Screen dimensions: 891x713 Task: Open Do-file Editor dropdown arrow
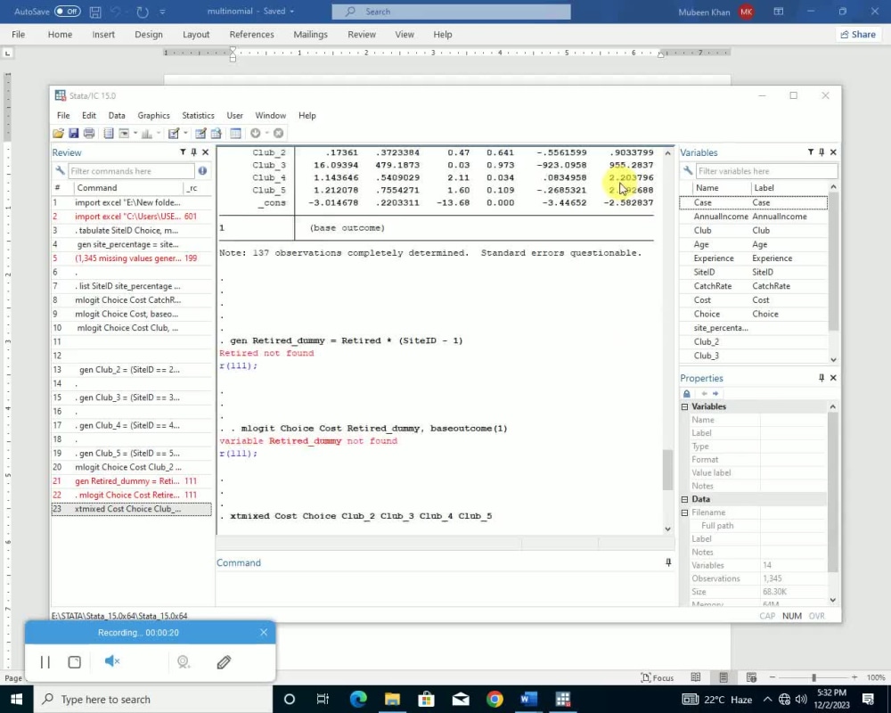tap(185, 133)
